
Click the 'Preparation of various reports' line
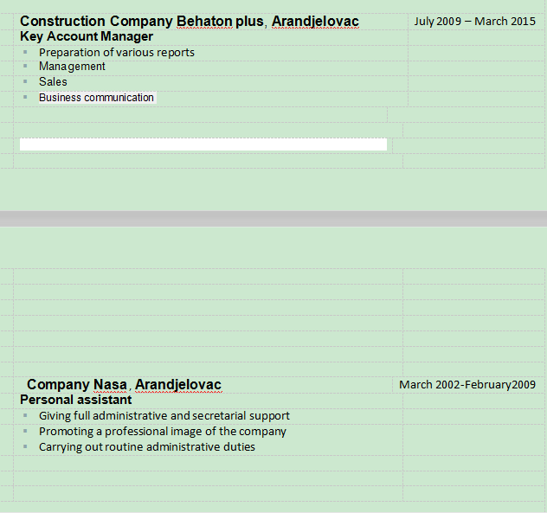(117, 53)
